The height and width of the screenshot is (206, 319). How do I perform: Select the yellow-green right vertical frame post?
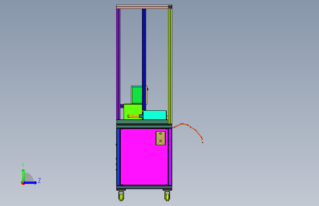[x=170, y=66]
